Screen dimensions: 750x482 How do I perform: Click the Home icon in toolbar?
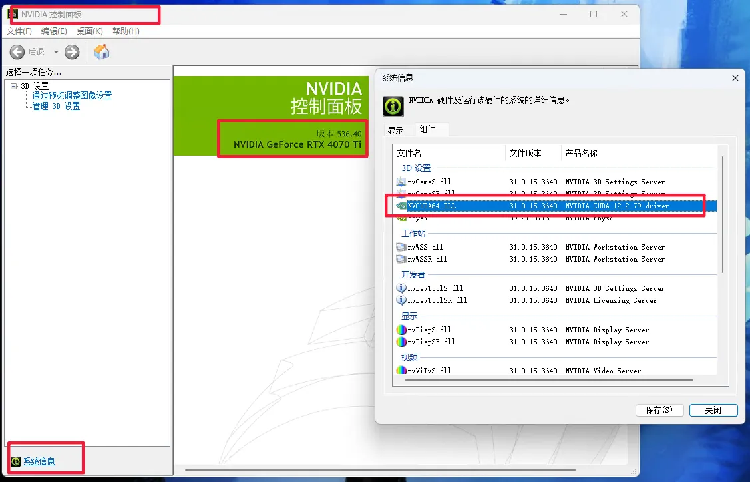click(102, 52)
